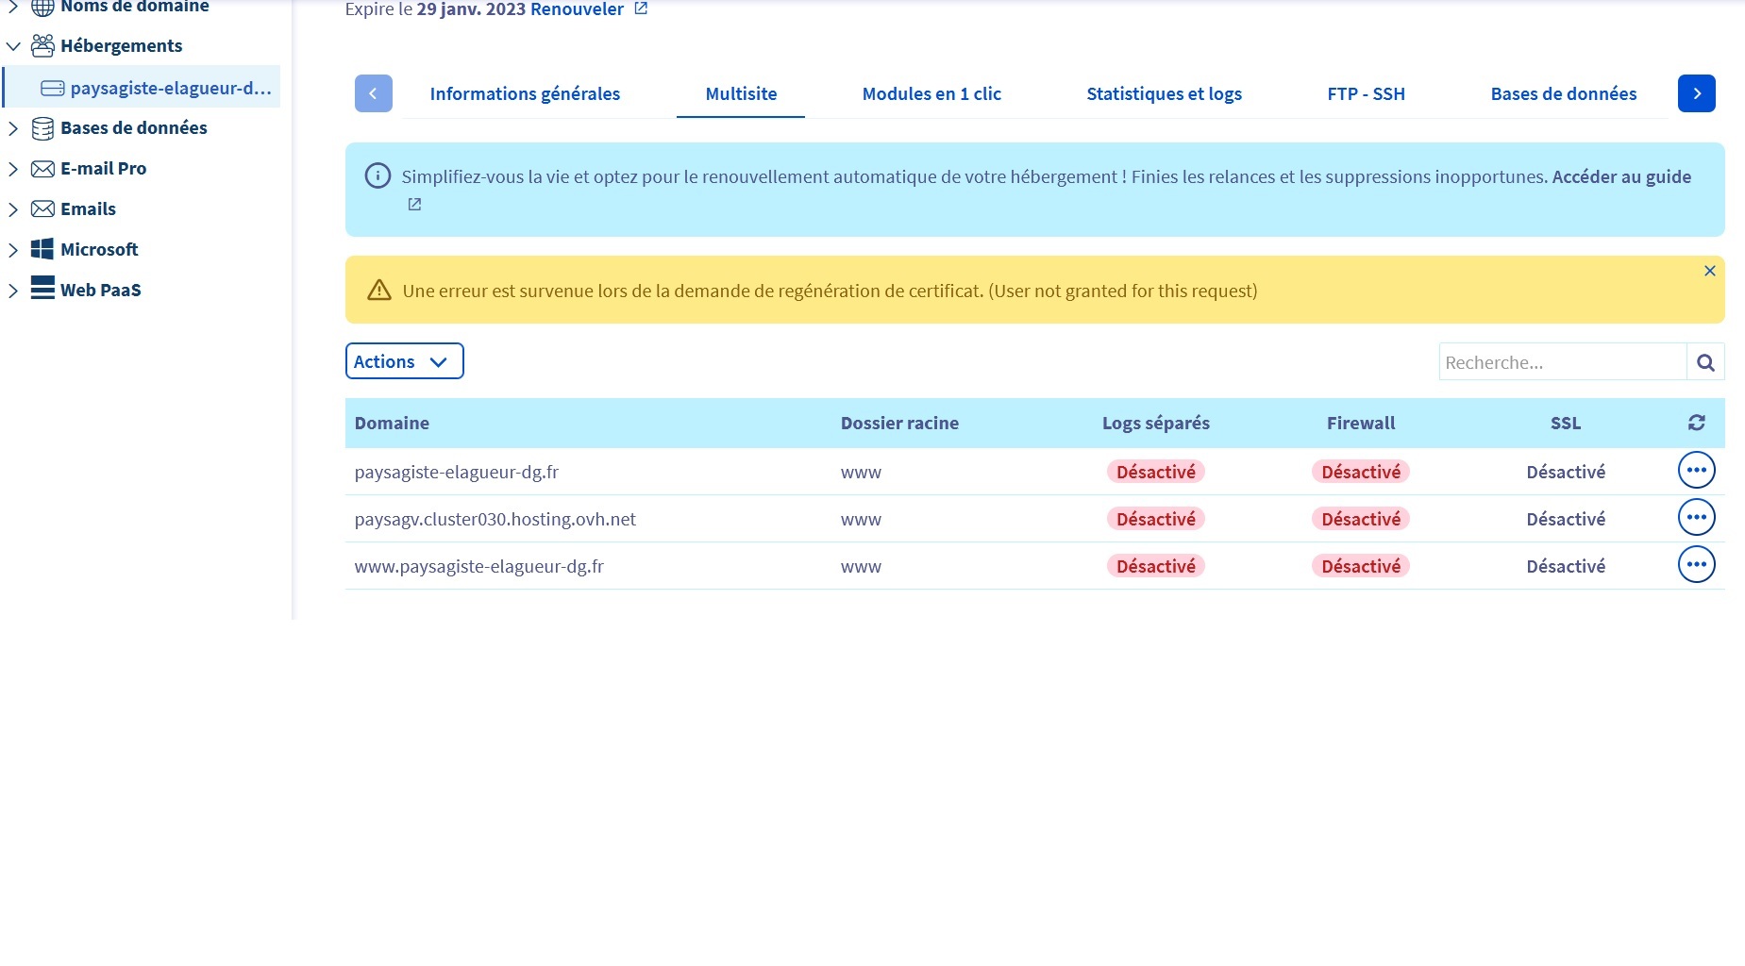
Task: Expand the Web PaaS sidebar section
Action: coord(13,291)
